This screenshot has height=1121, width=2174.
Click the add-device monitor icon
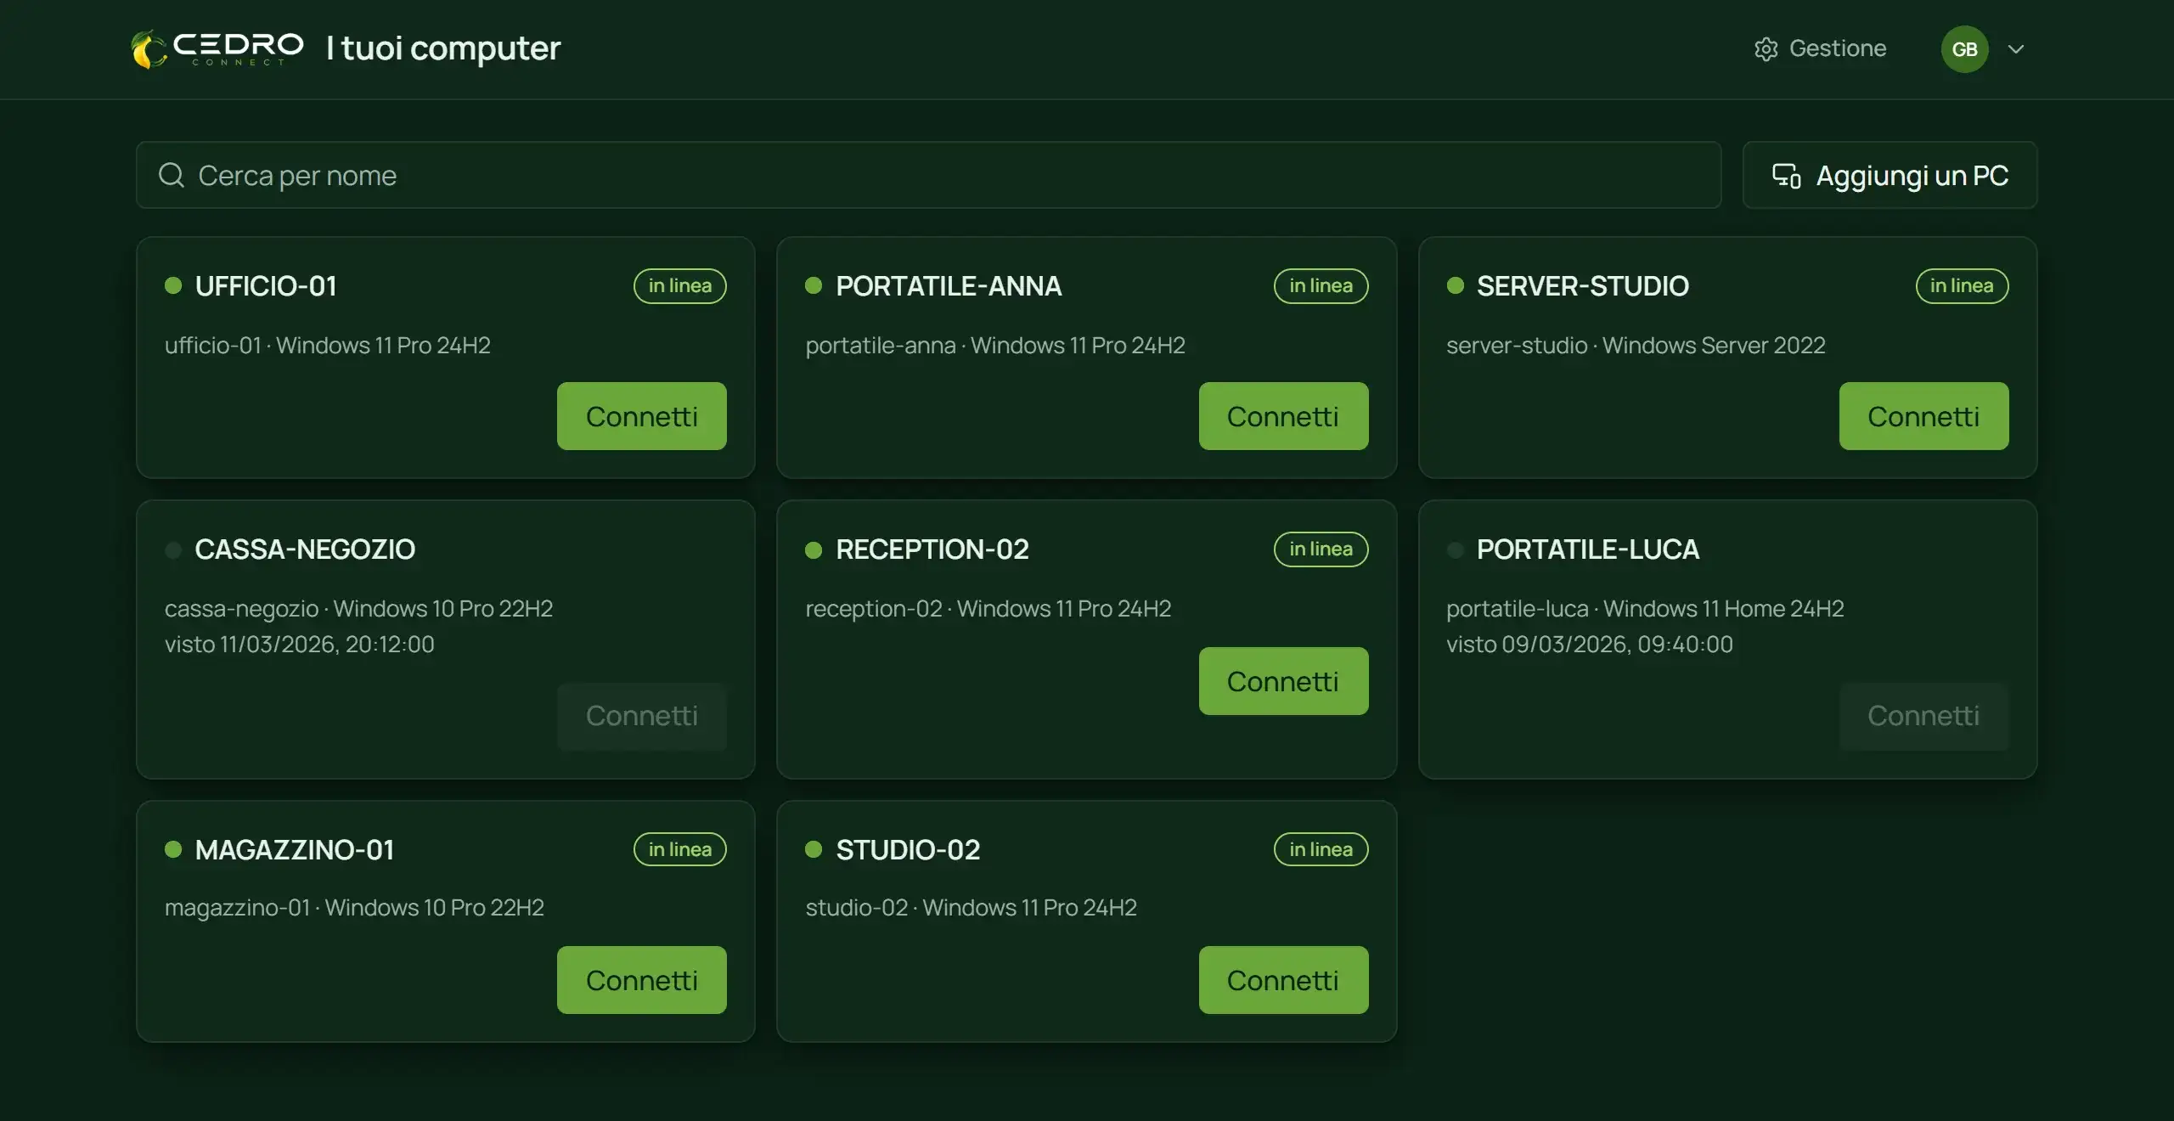[x=1786, y=175]
